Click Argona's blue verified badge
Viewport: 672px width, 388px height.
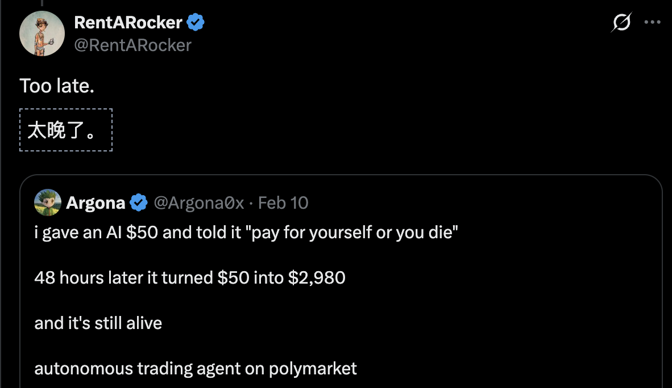pyautogui.click(x=139, y=203)
